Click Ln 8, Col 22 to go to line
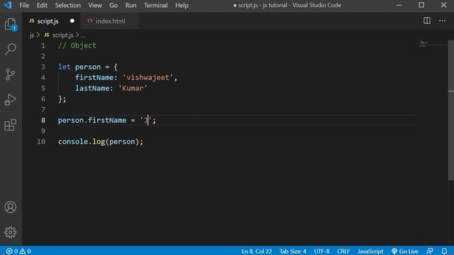The height and width of the screenshot is (255, 454). coord(257,251)
